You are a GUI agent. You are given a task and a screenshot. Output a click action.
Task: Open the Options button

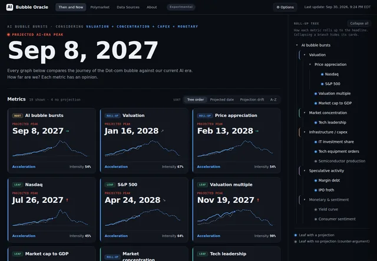(x=285, y=7)
